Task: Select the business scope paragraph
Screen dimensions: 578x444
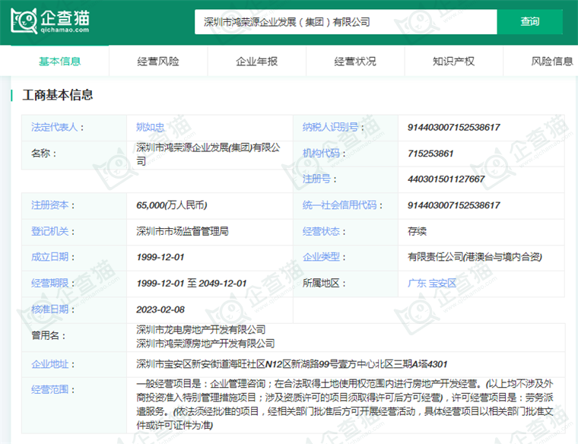Action: (x=345, y=404)
